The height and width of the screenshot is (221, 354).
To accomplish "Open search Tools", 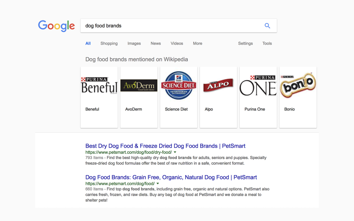I will (267, 43).
